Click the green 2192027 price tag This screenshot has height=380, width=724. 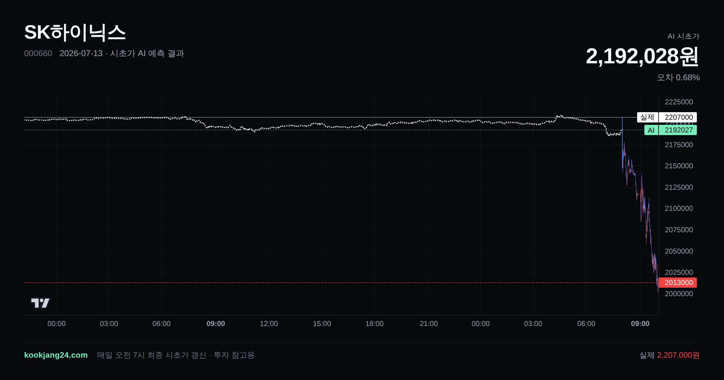click(678, 130)
